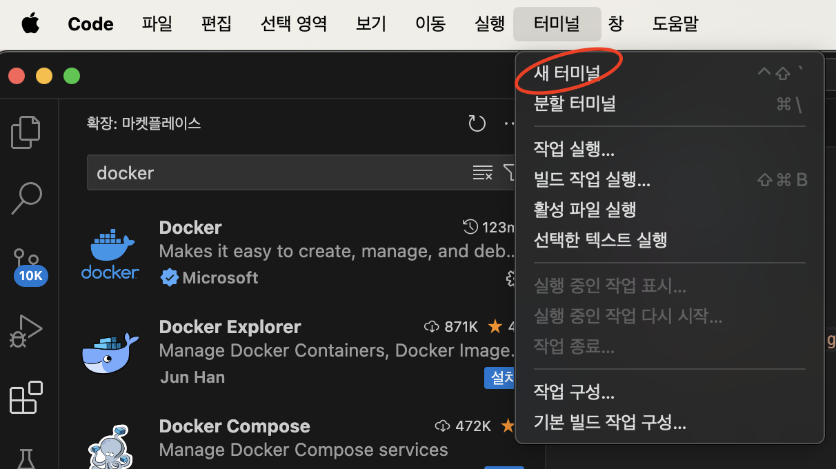
Task: Click the Docker Compose octopus icon
Action: point(110,447)
